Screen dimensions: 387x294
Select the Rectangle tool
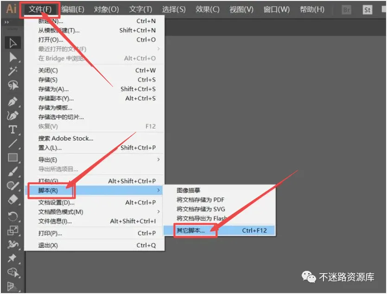coord(13,158)
